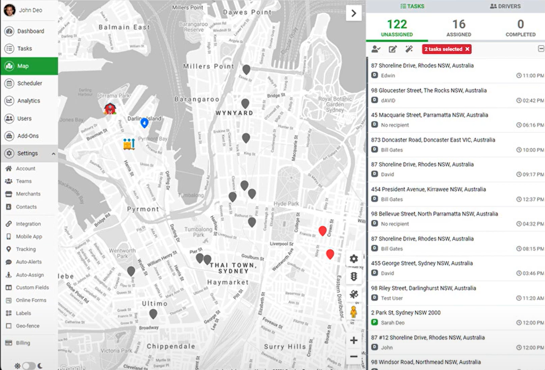Collapse the Settings menu section

click(53, 154)
